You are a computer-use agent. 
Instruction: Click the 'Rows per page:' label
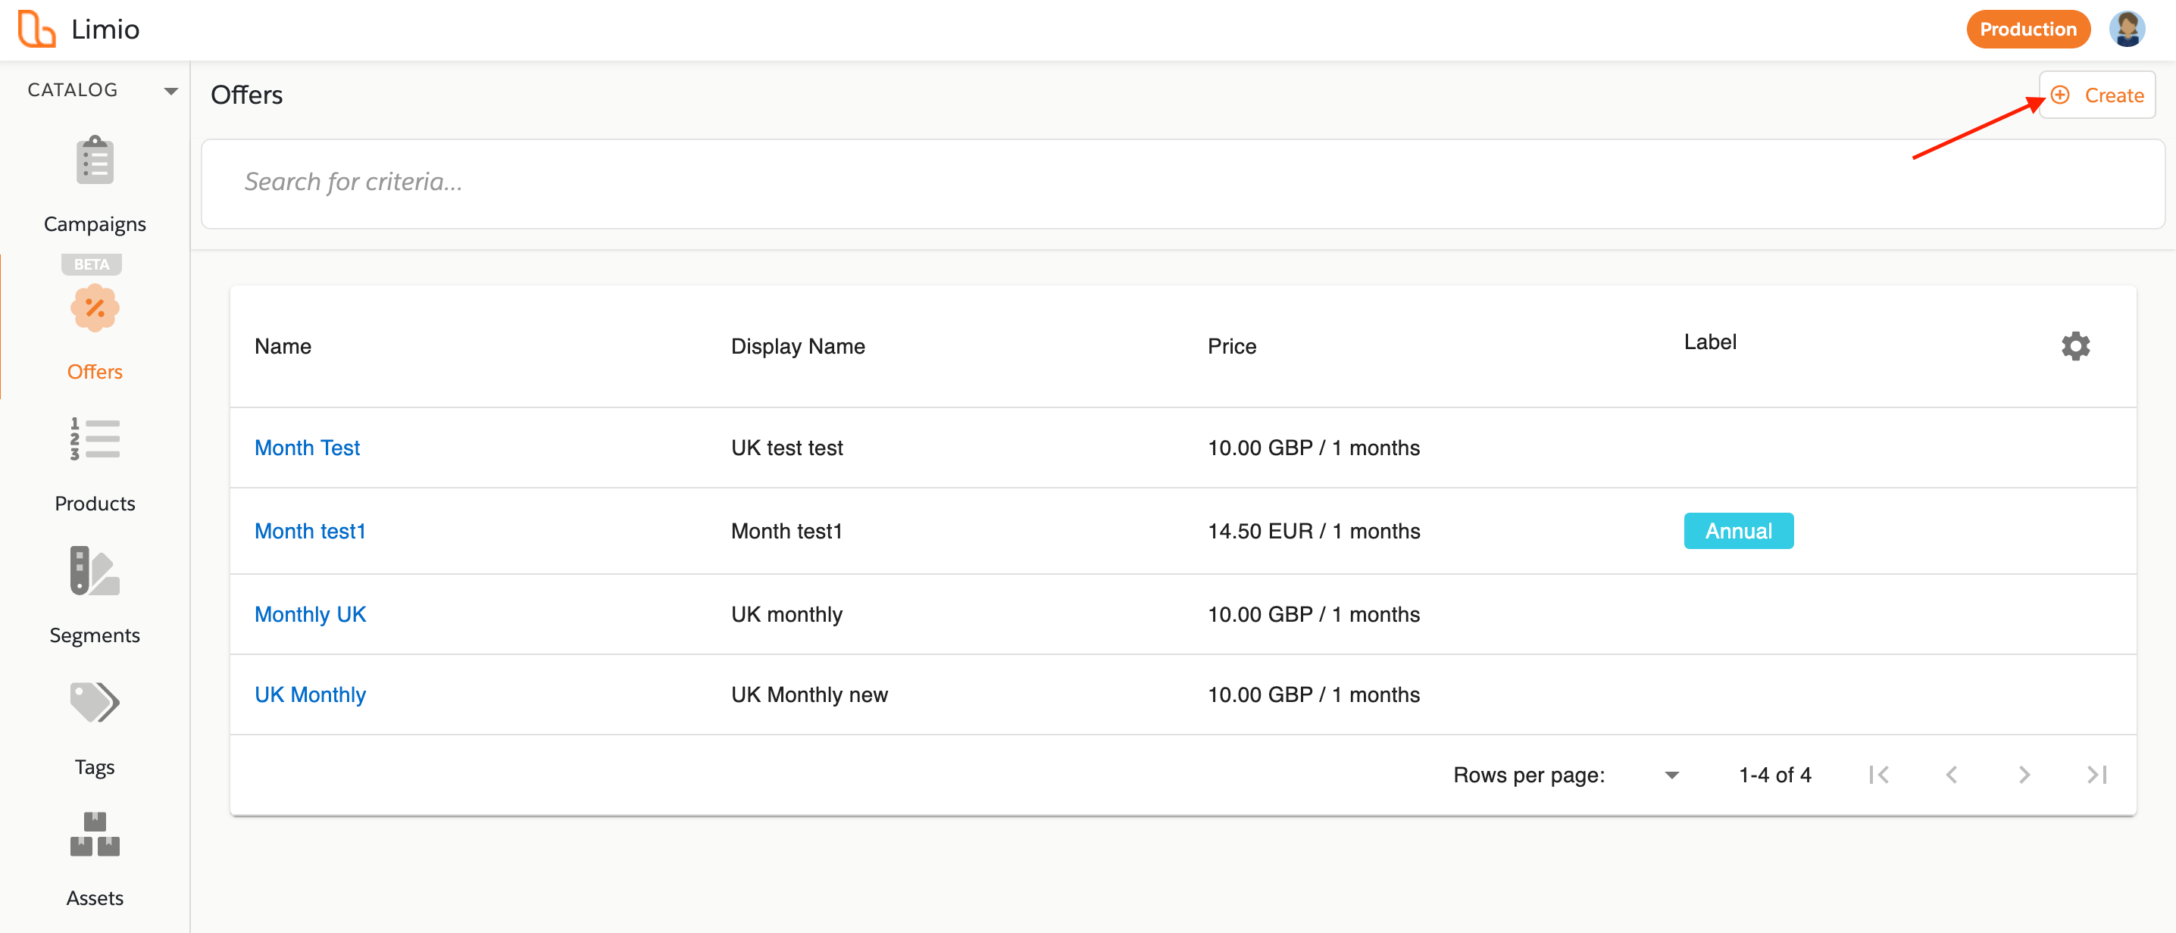(1528, 775)
